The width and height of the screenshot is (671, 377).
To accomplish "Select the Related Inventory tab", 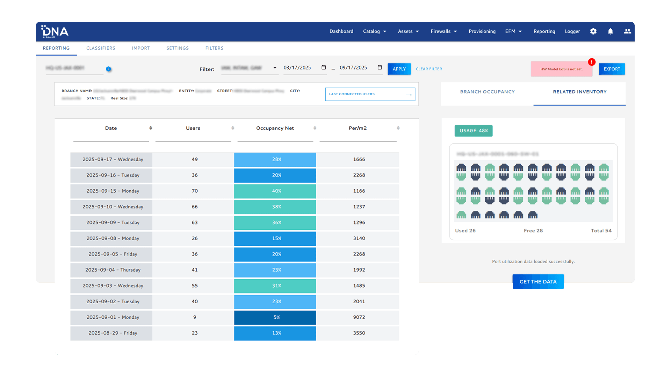I will [579, 92].
